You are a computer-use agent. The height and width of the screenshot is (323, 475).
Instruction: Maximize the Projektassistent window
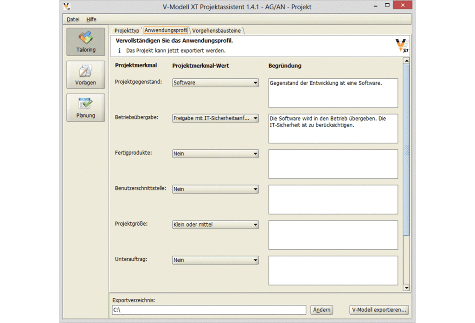[387, 5]
